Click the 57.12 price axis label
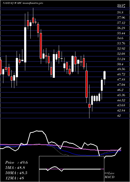This screenshot has height=182, width=130. point(121,23)
